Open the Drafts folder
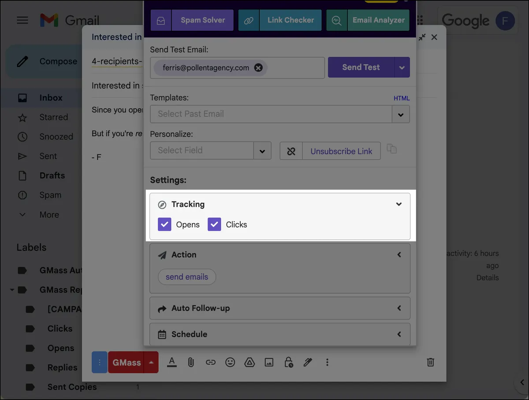Viewport: 529px width, 400px height. tap(52, 176)
